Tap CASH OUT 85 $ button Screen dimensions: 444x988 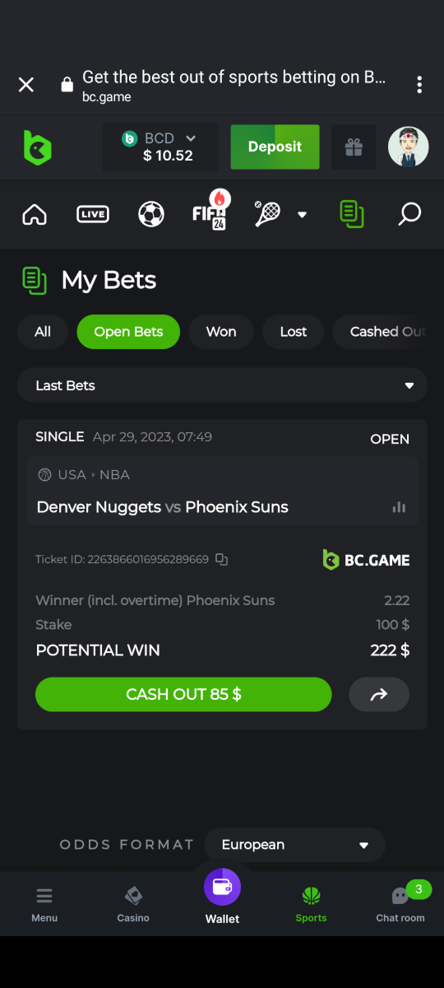[183, 694]
